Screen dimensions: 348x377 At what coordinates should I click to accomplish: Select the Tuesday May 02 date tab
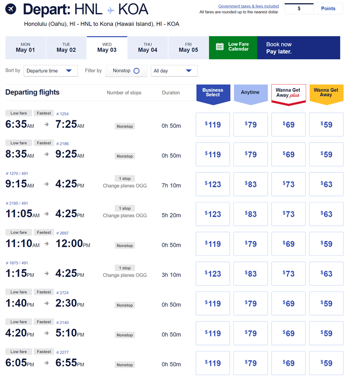66,48
